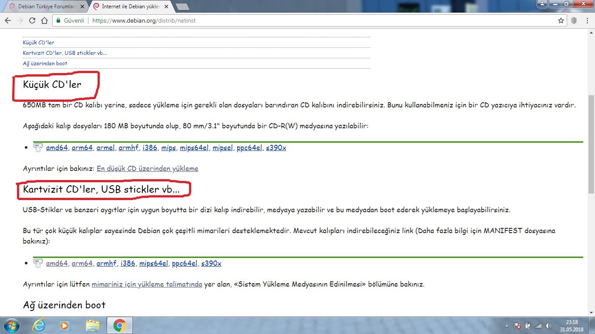Open ppc64el link under Küçük CD'ler
The image size is (595, 334).
[x=250, y=148]
